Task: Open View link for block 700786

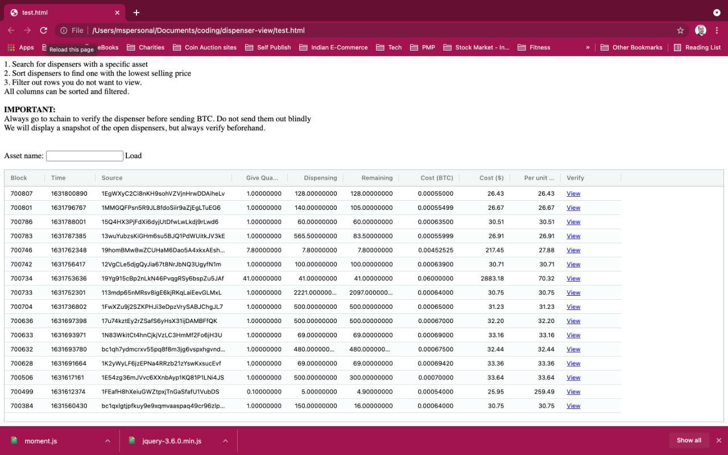Action: [x=573, y=222]
